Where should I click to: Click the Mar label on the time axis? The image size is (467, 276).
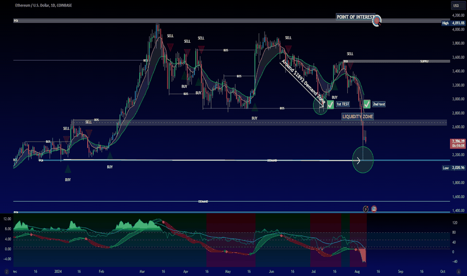point(142,271)
